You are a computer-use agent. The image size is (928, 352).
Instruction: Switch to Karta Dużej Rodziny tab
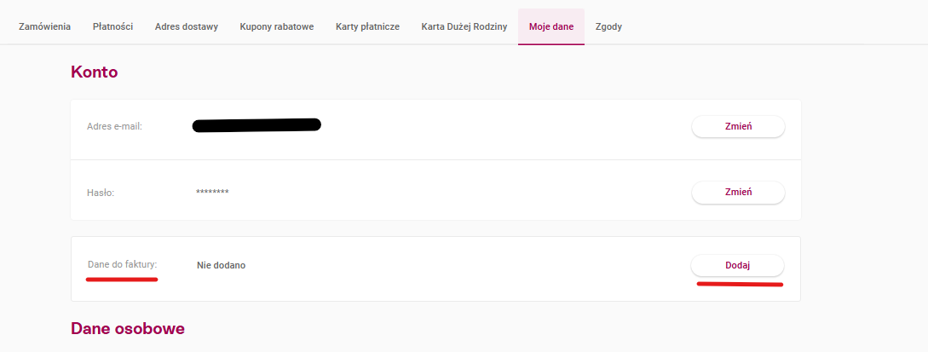(x=464, y=26)
